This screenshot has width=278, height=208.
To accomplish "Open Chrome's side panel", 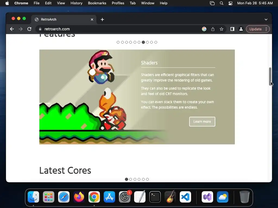I will tap(232, 29).
